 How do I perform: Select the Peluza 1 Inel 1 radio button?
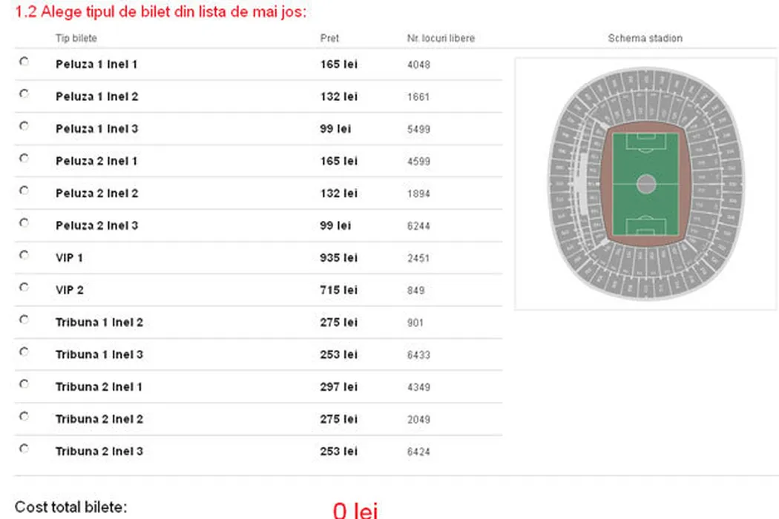point(24,62)
